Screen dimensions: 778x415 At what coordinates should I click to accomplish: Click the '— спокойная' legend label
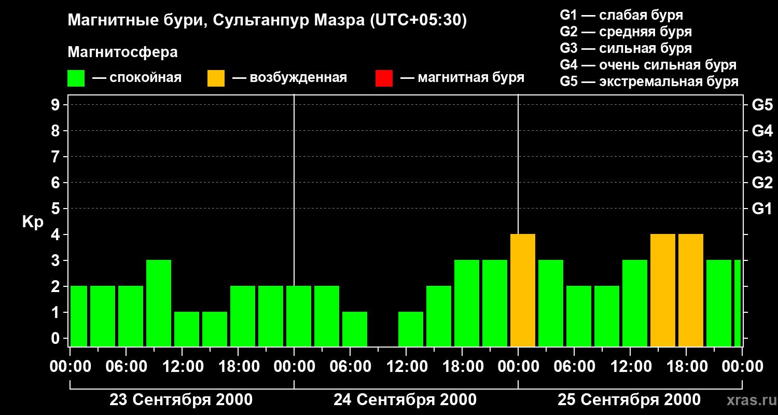pyautogui.click(x=137, y=78)
